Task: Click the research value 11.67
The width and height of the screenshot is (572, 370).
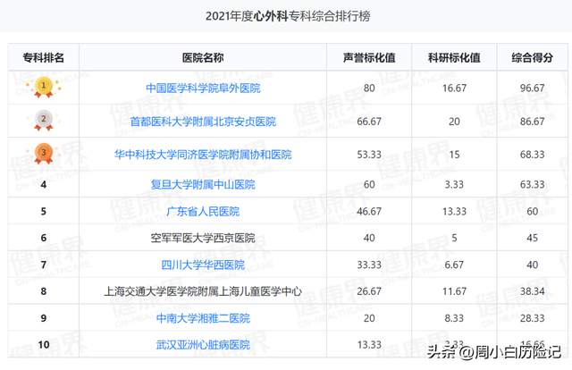Action: pyautogui.click(x=454, y=291)
